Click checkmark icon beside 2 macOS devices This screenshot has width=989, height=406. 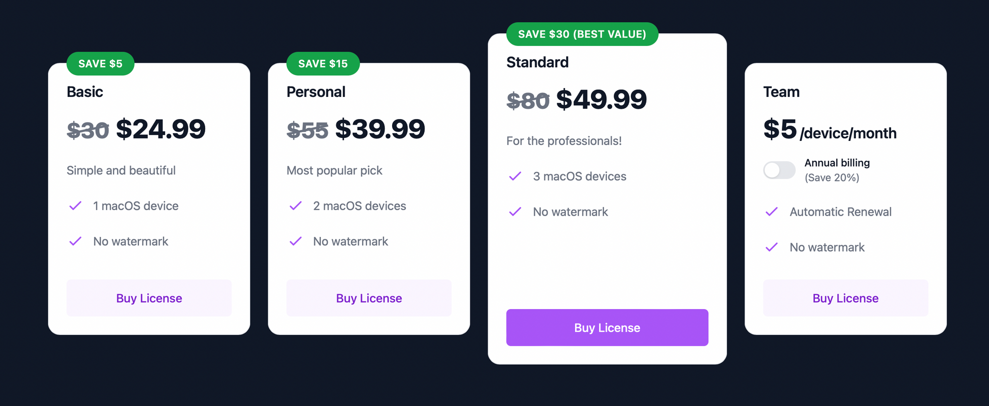[x=295, y=206]
